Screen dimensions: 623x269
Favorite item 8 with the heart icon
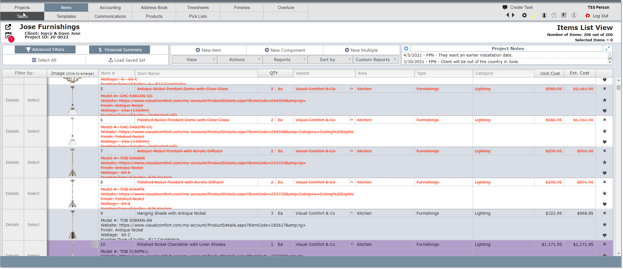[605, 204]
